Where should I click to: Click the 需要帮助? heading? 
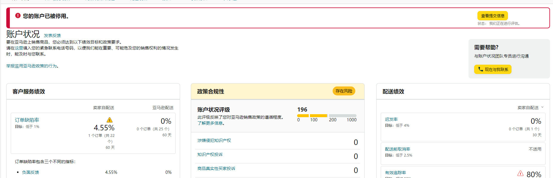[x=486, y=47]
